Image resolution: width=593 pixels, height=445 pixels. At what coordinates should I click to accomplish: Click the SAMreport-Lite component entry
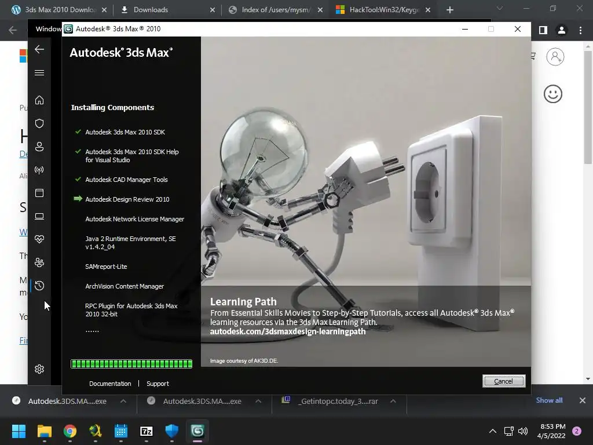(107, 267)
